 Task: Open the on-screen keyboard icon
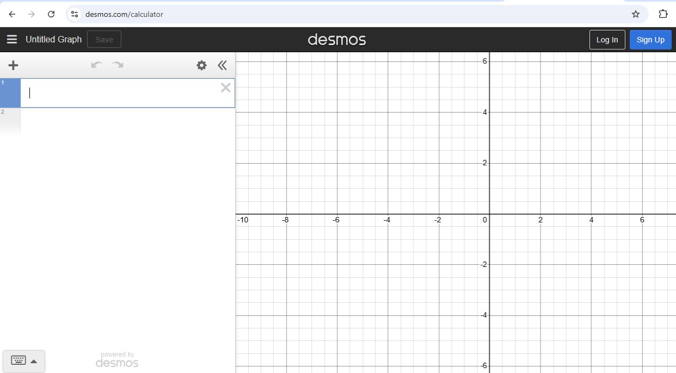tap(19, 360)
